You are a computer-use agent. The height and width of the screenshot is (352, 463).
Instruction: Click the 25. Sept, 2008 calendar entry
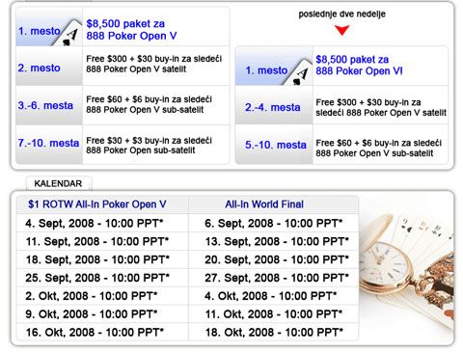point(97,278)
